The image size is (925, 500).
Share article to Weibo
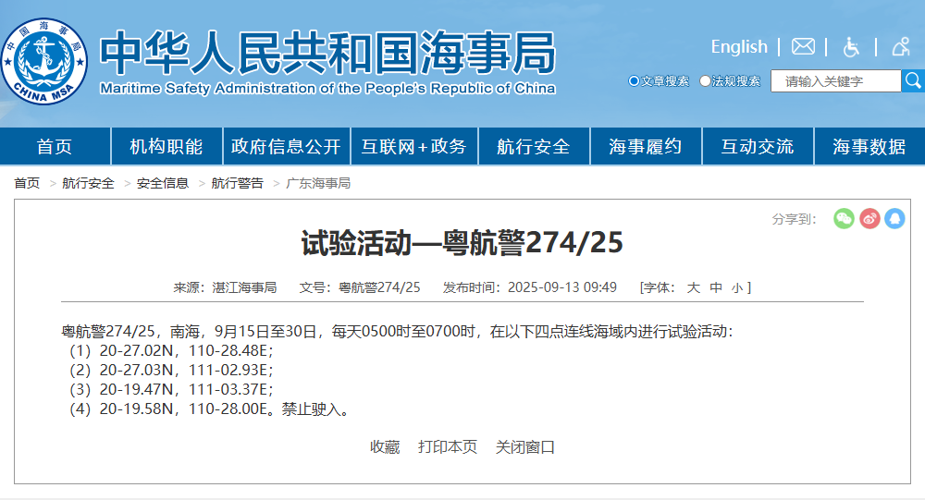click(x=869, y=218)
